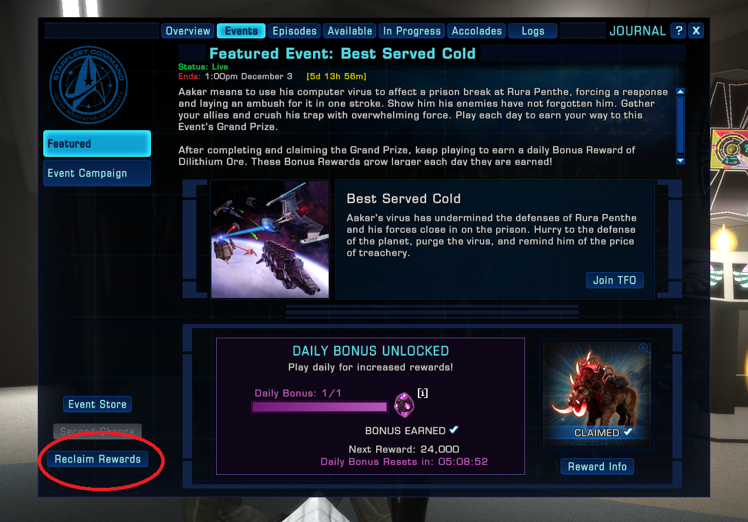This screenshot has height=522, width=748.
Task: Select Event Campaign in the sidebar
Action: (97, 173)
